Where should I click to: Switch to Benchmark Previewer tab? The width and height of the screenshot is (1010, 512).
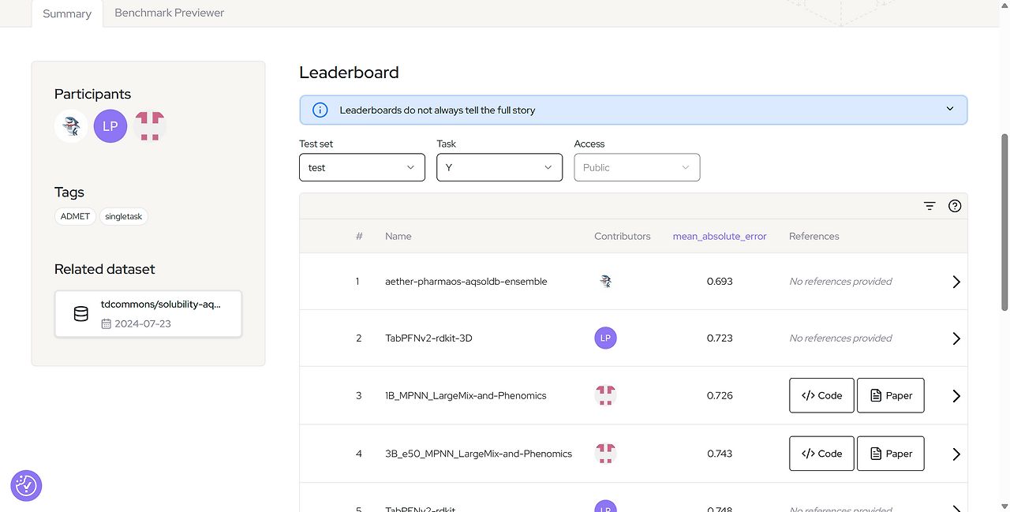[x=169, y=13]
